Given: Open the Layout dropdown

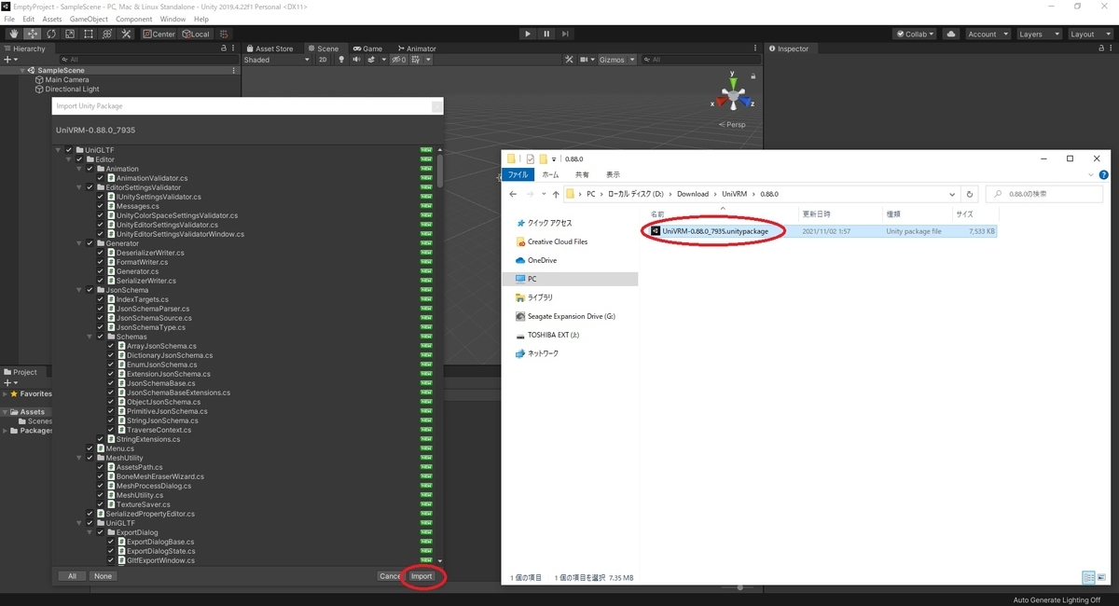Looking at the screenshot, I should 1089,34.
